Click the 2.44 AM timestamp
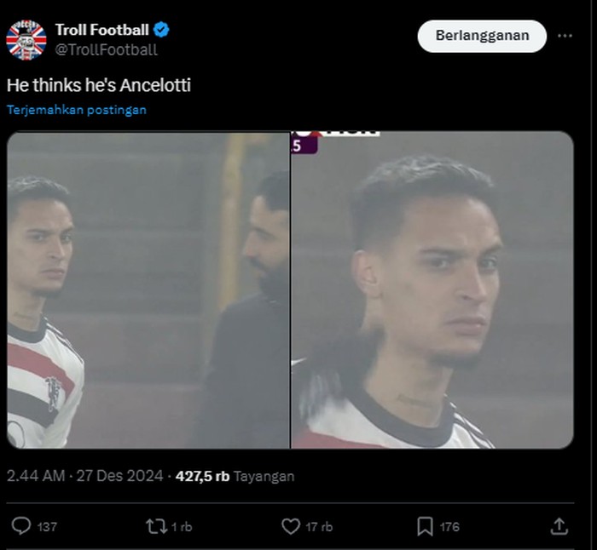 36,477
